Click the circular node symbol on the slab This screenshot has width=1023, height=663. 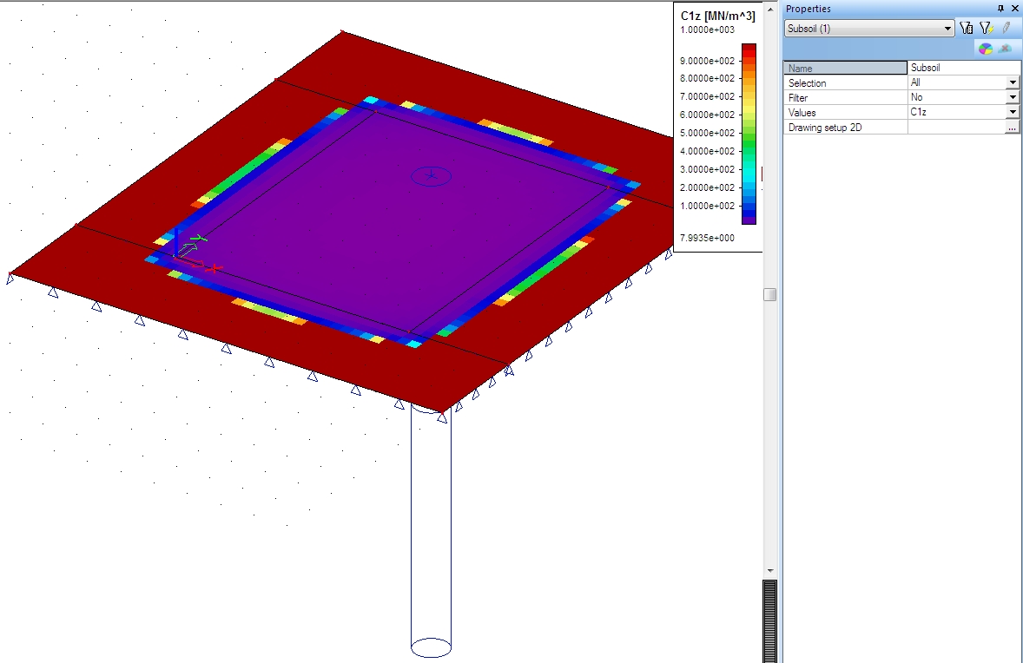pyautogui.click(x=431, y=175)
